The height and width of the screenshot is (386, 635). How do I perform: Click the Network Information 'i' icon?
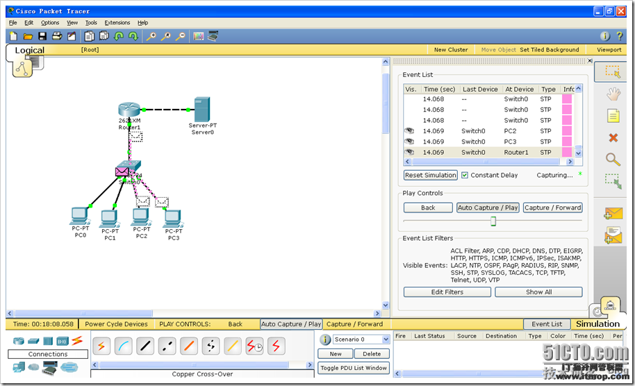[604, 36]
